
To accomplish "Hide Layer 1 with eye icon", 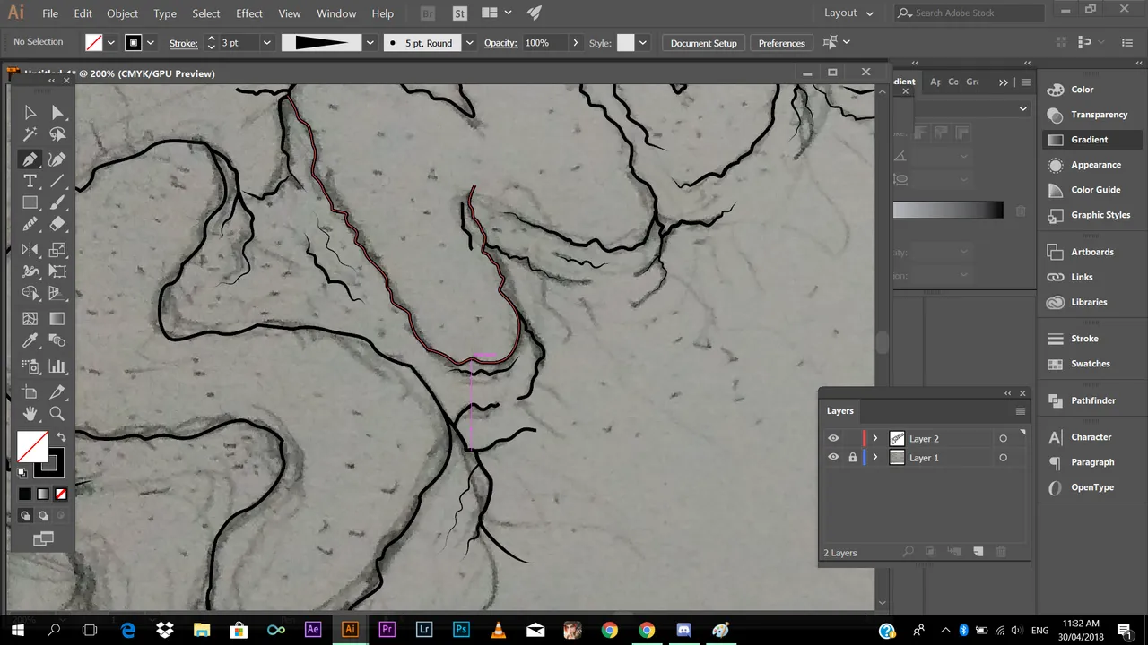I will click(833, 457).
